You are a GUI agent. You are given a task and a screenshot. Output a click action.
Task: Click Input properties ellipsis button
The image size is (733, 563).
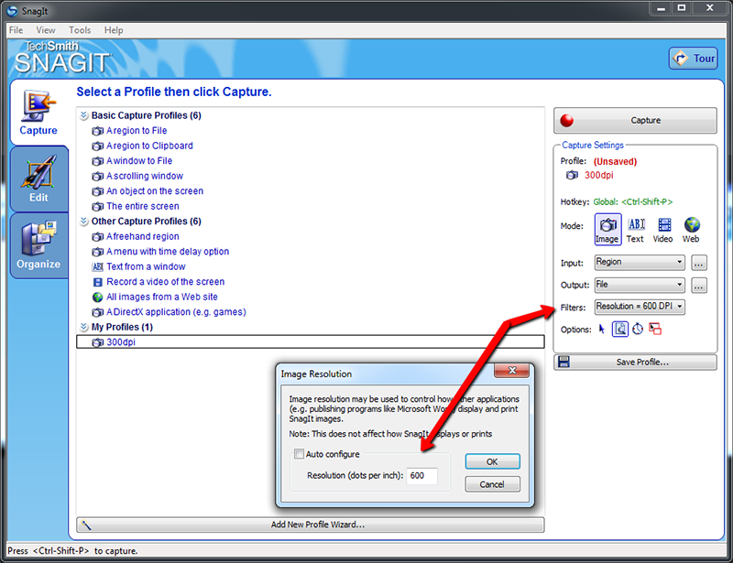point(699,263)
